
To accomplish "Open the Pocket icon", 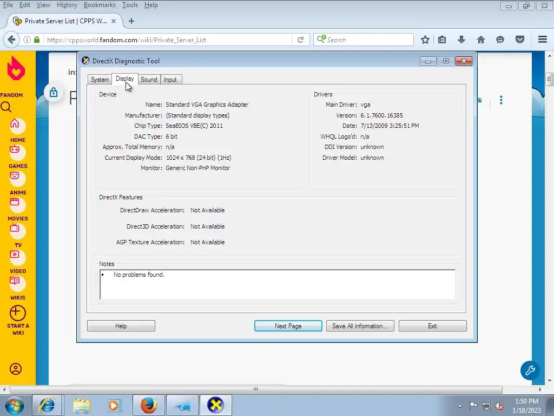I will click(520, 40).
